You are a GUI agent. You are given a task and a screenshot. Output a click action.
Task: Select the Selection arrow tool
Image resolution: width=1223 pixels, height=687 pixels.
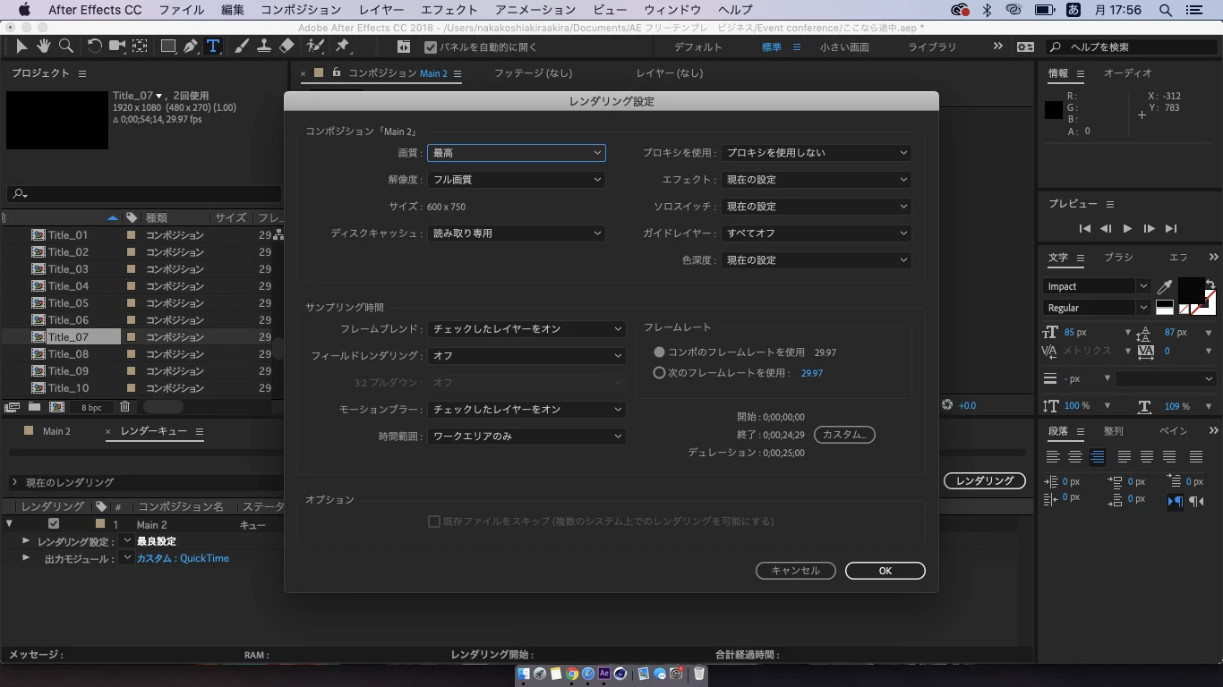pos(21,47)
